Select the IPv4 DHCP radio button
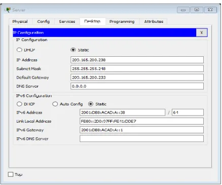Screen dimensions: 222x185 point(19,50)
